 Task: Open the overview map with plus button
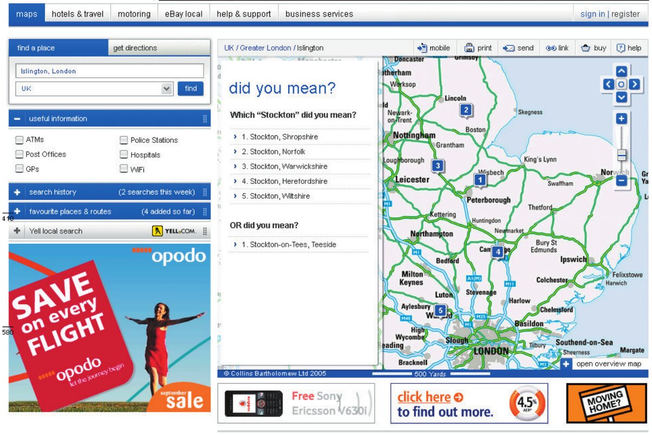[566, 364]
